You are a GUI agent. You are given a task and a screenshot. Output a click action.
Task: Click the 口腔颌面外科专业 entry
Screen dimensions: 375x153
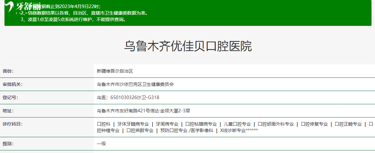click(x=276, y=124)
